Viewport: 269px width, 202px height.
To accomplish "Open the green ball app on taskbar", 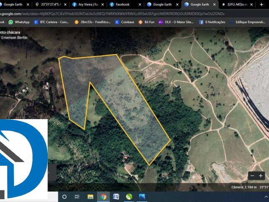I will tap(129, 197).
